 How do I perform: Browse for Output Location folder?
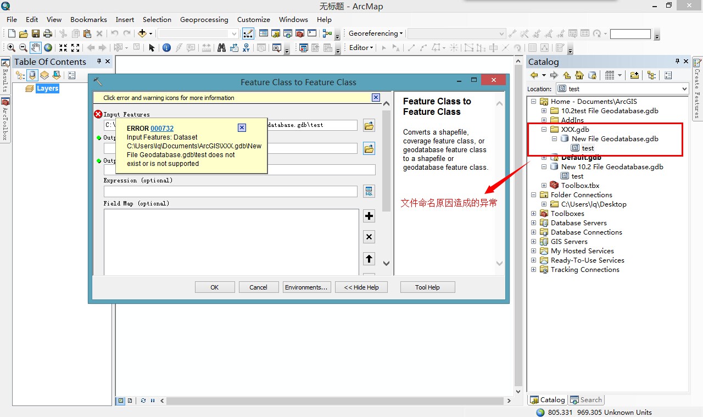pyautogui.click(x=369, y=148)
